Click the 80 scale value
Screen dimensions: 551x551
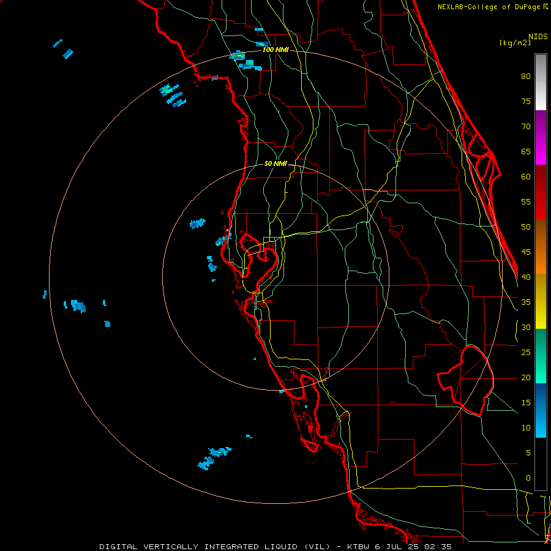(x=526, y=77)
